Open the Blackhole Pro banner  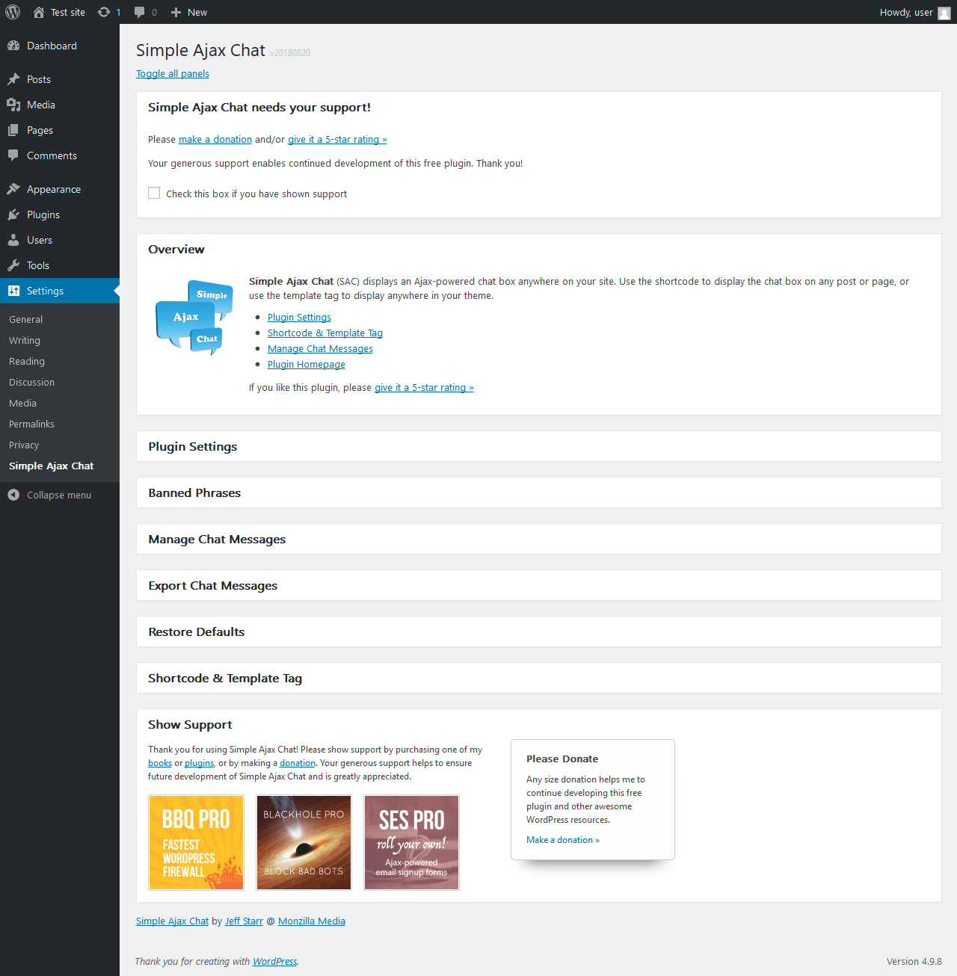[x=304, y=842]
